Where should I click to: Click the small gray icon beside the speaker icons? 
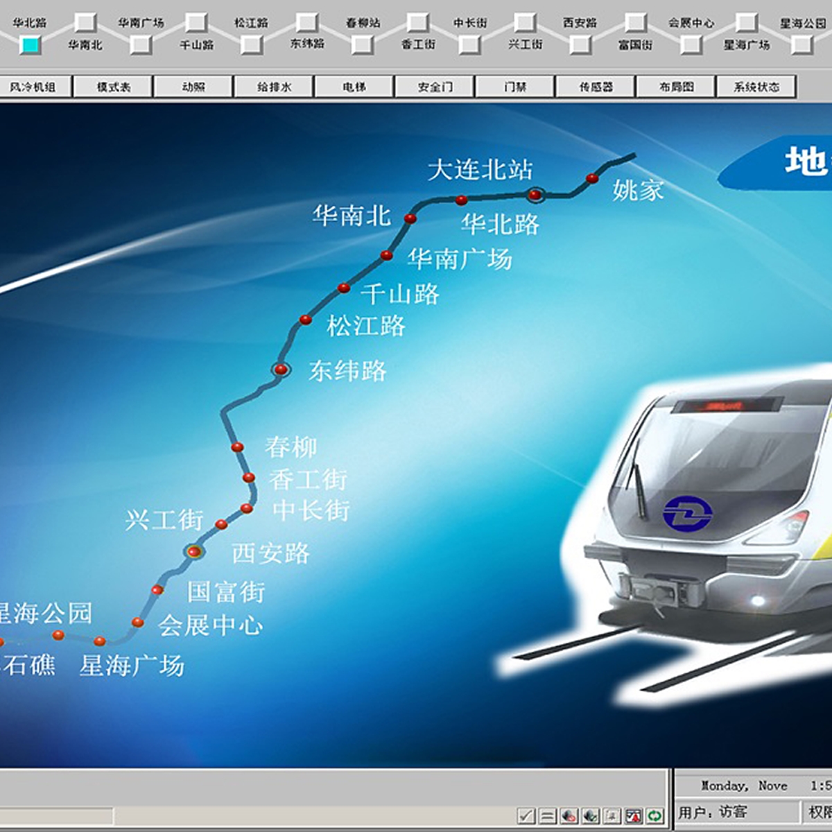tap(612, 816)
